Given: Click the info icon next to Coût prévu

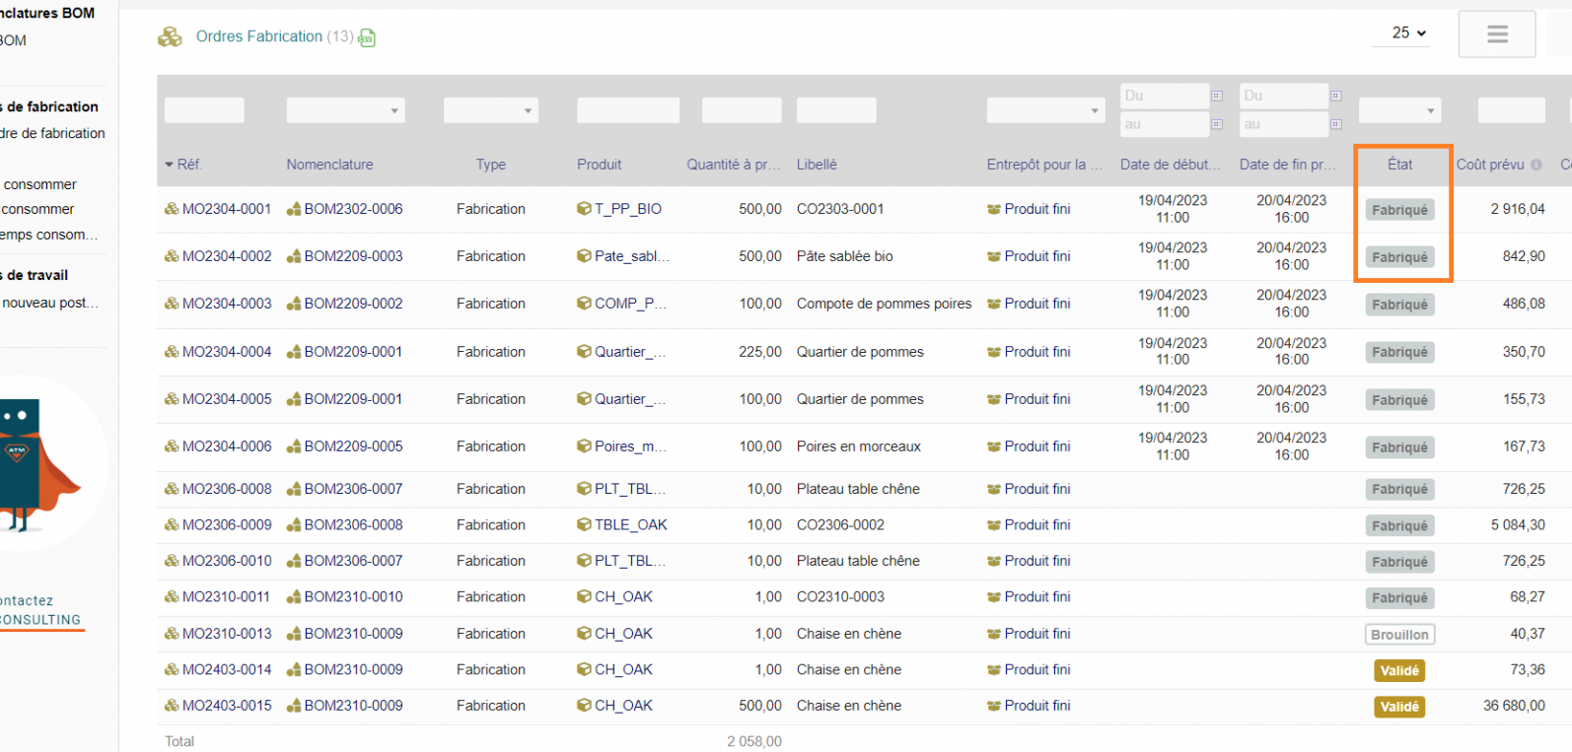Looking at the screenshot, I should coord(1536,166).
